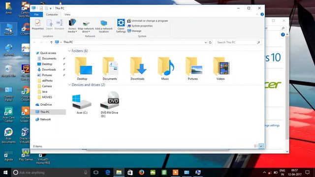
Task: Click the background window's help icon
Action: coord(283,35)
